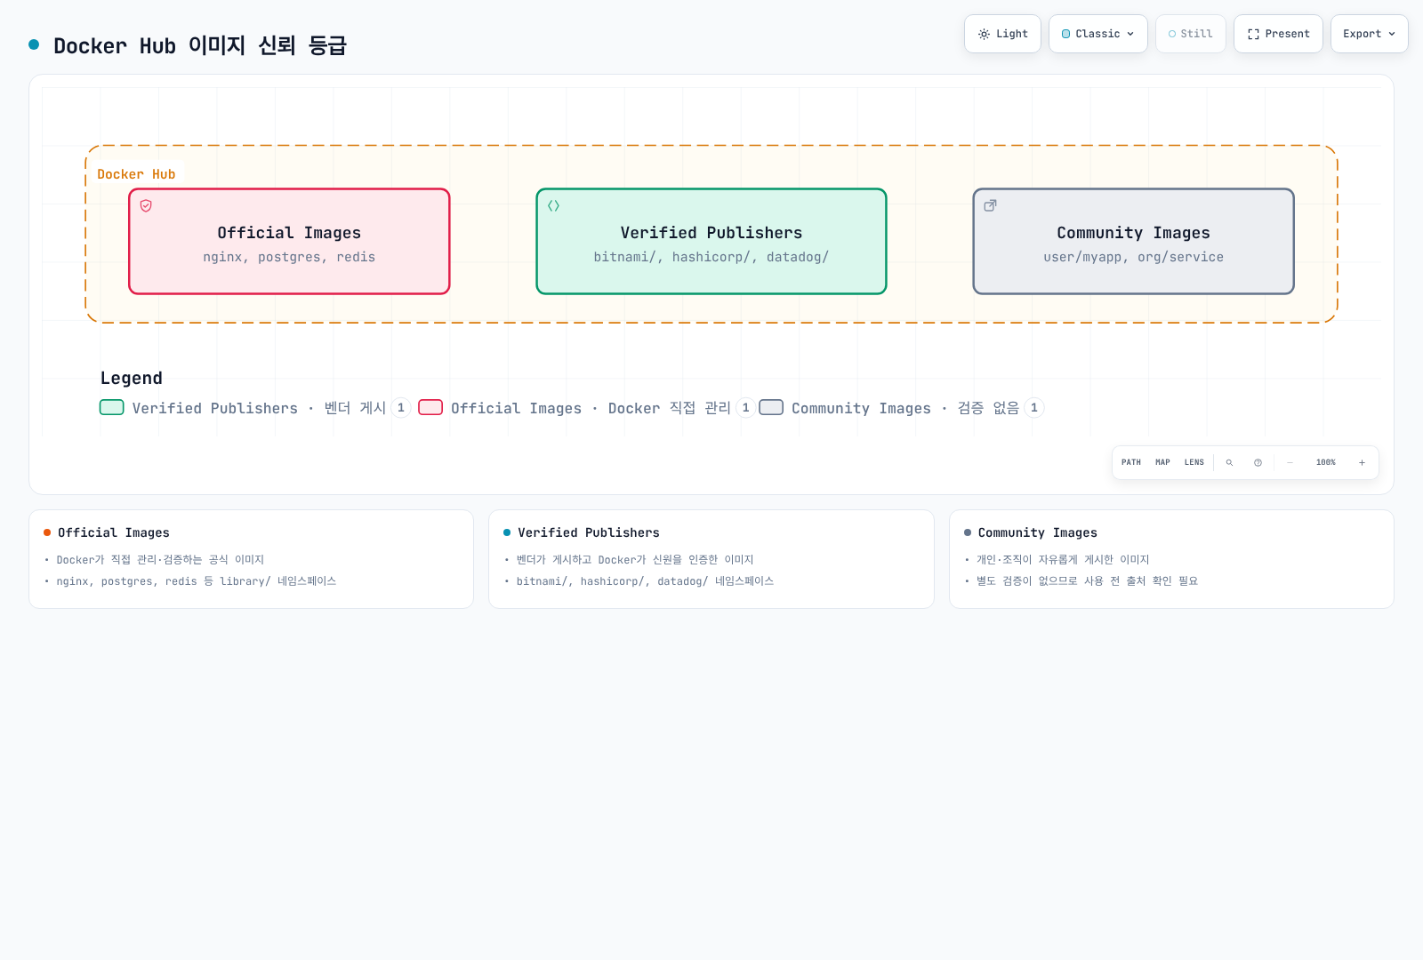Click bullet '별도 검증이 없으므로 사용 전 출처 확인 필요'

tap(1087, 580)
